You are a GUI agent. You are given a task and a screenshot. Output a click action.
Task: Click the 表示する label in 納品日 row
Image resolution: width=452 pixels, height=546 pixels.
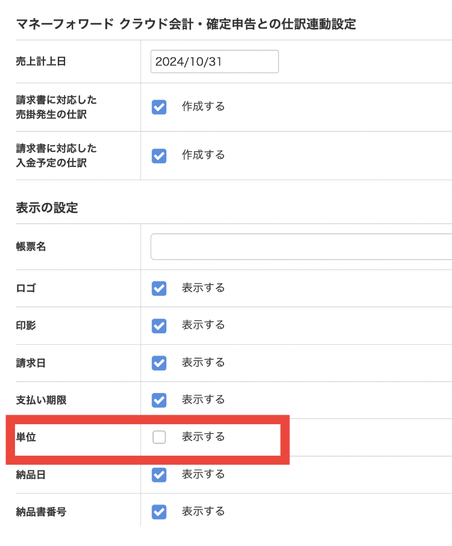pyautogui.click(x=203, y=474)
